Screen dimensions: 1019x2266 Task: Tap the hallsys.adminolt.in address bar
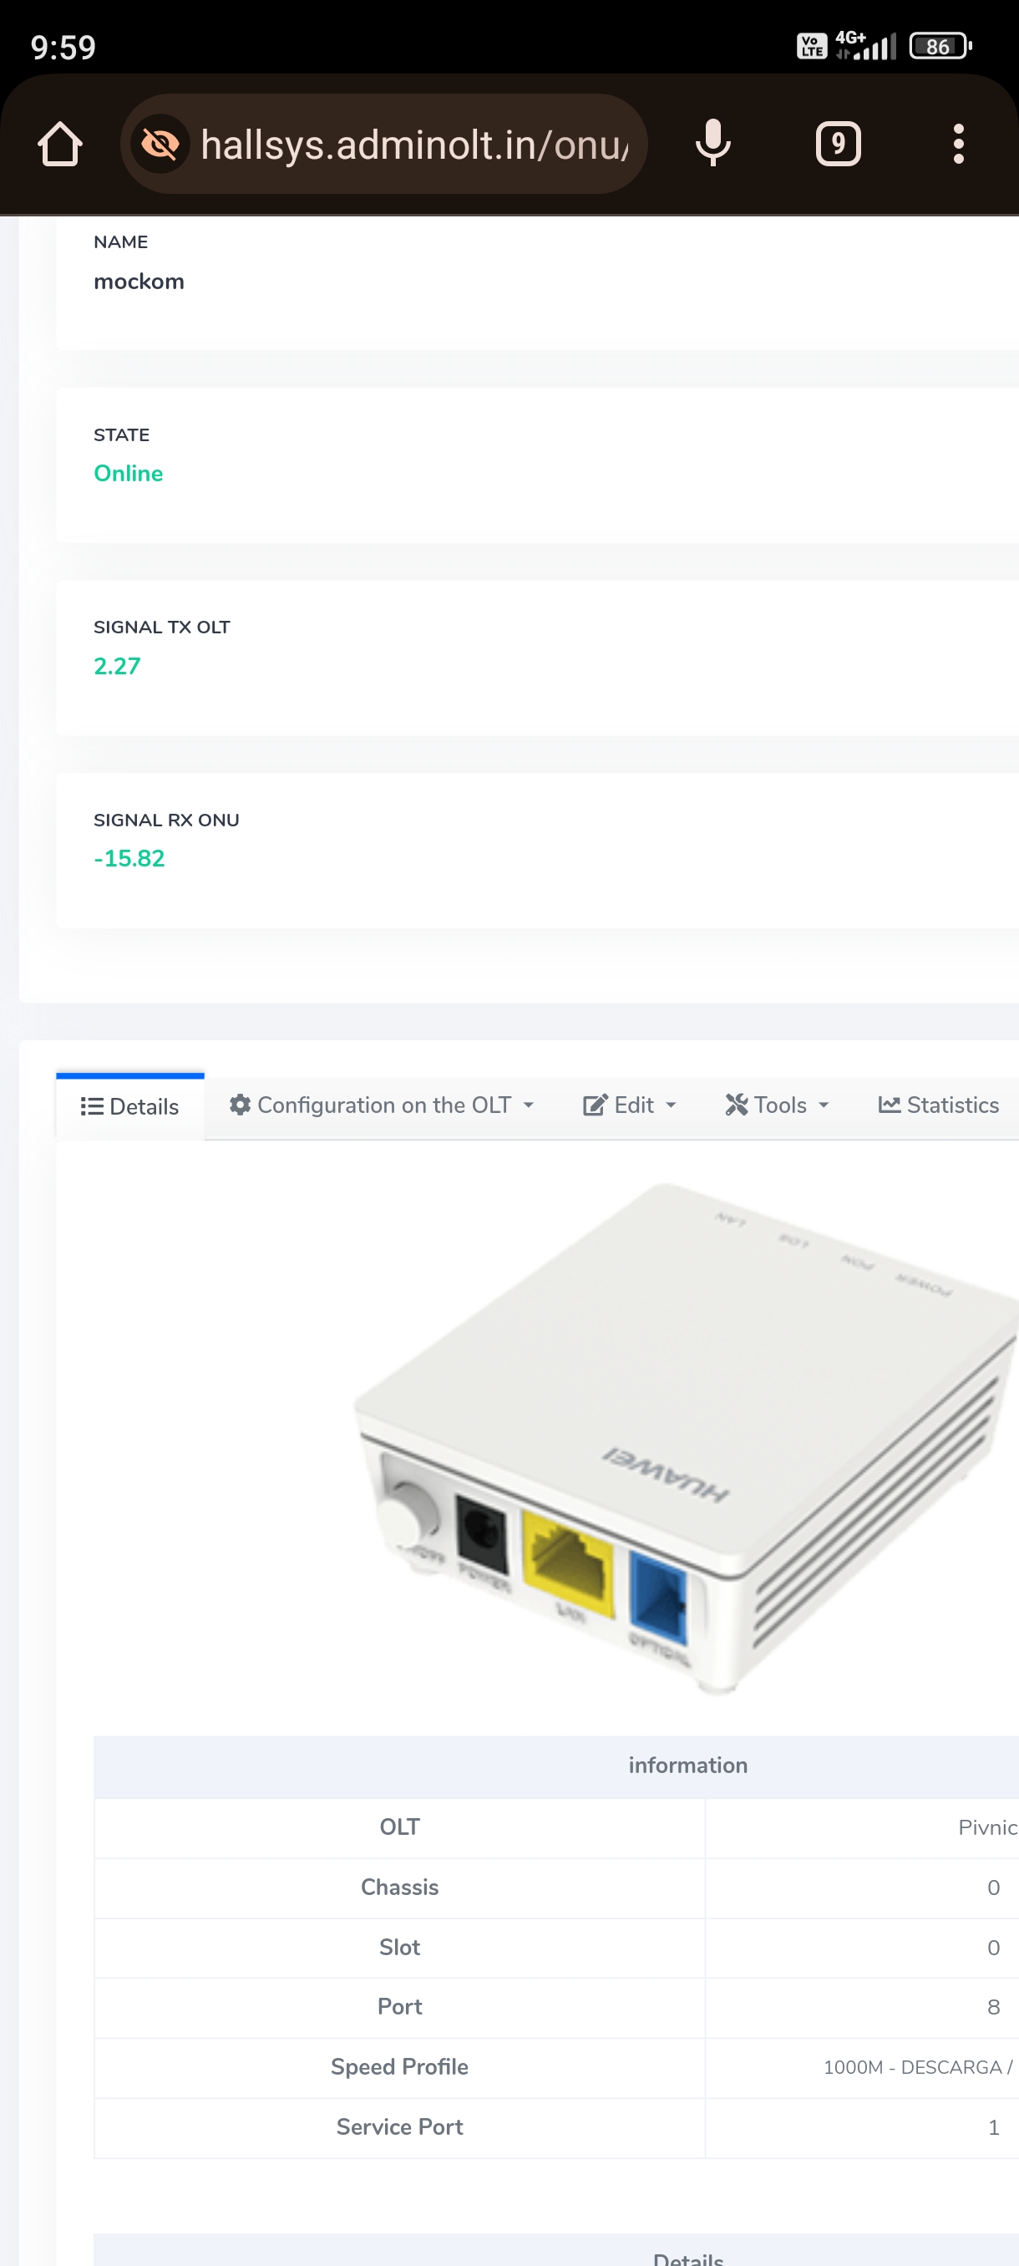click(x=413, y=145)
